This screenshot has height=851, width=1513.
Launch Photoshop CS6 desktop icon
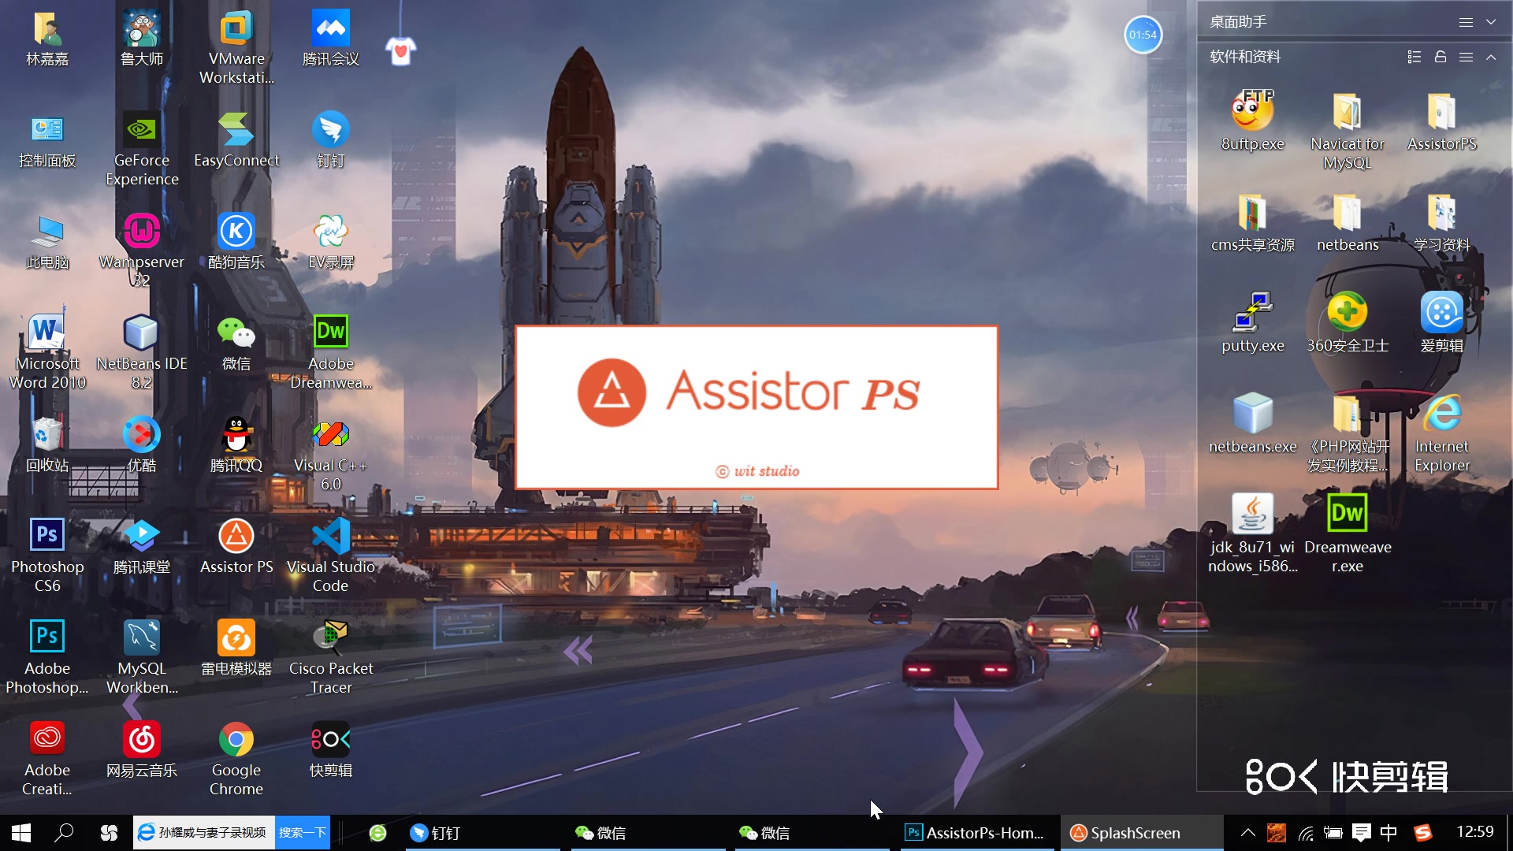pos(47,555)
